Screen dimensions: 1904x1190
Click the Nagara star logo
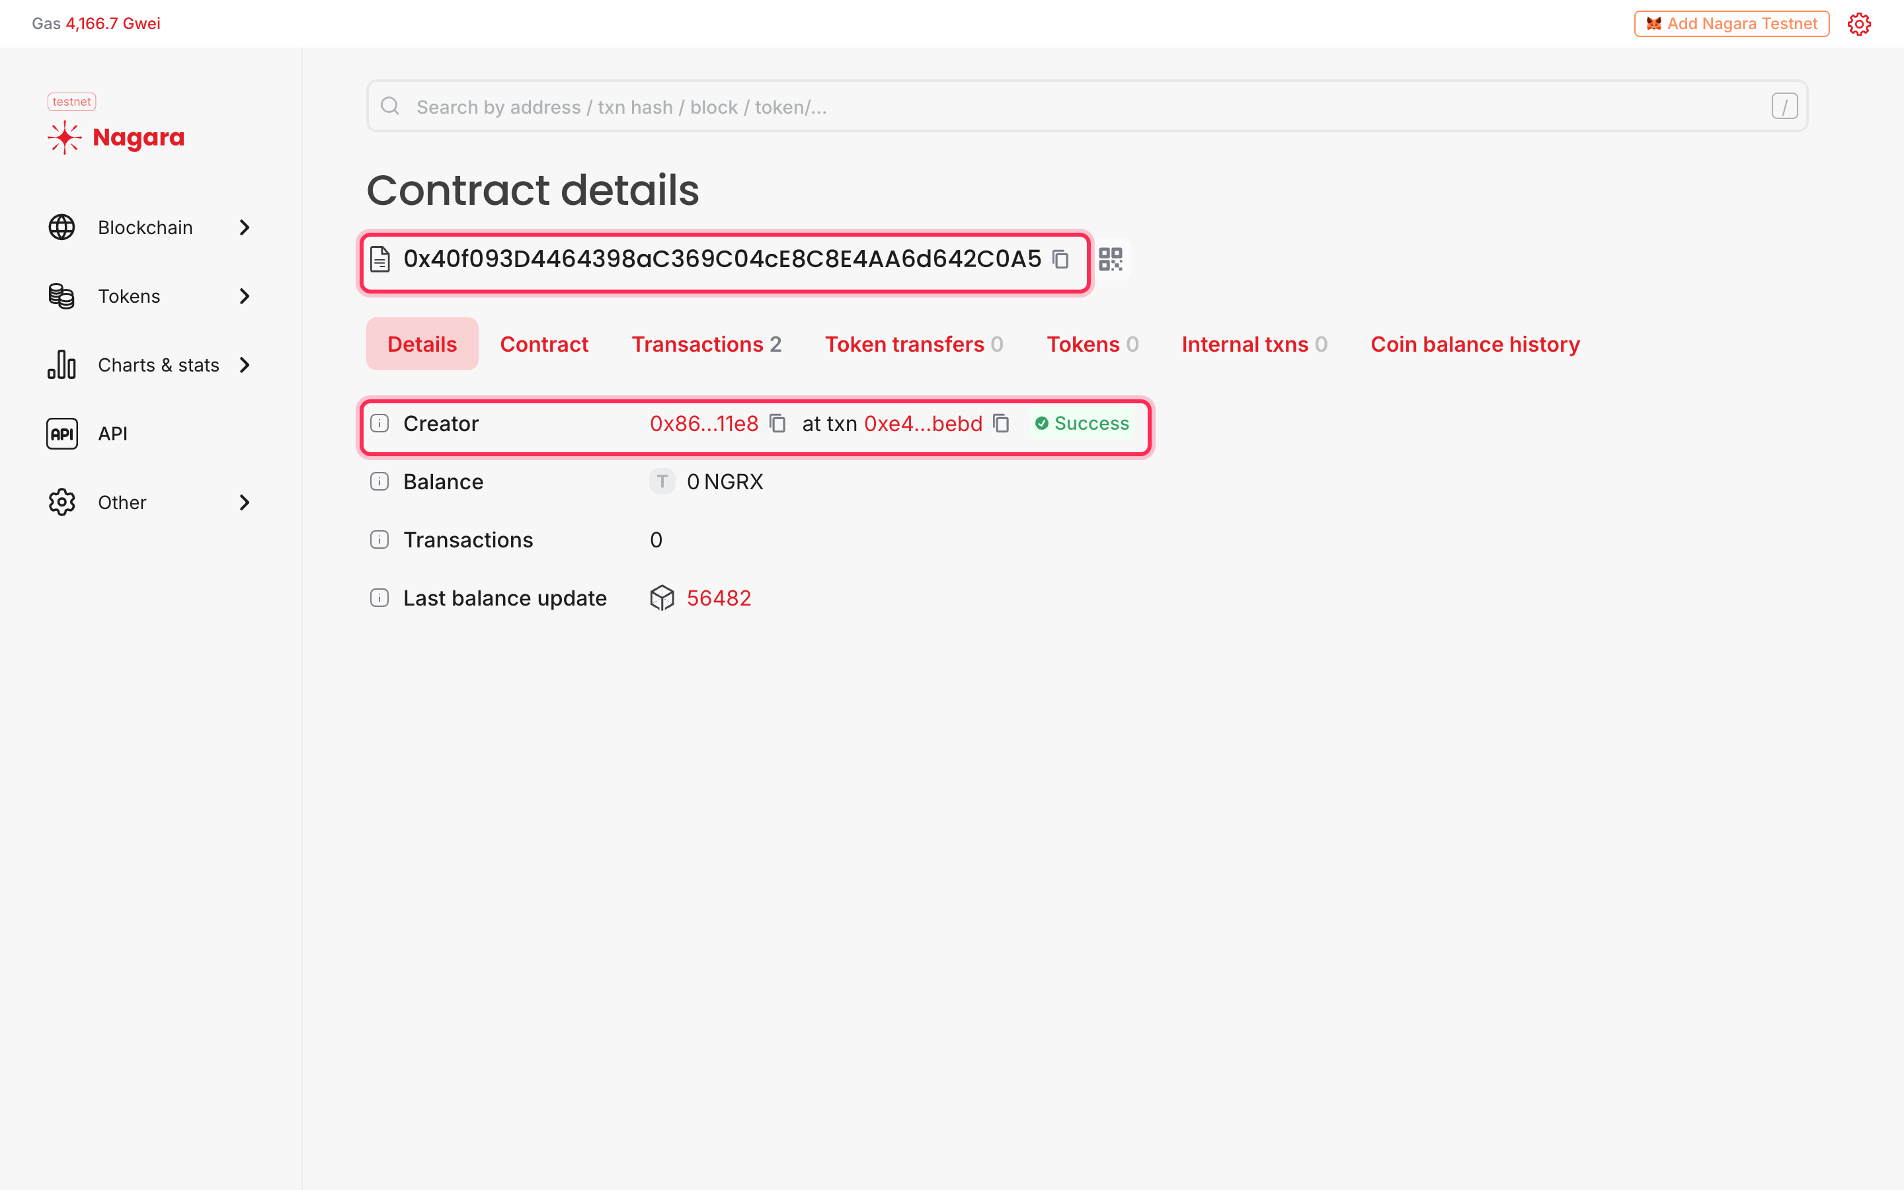(65, 138)
